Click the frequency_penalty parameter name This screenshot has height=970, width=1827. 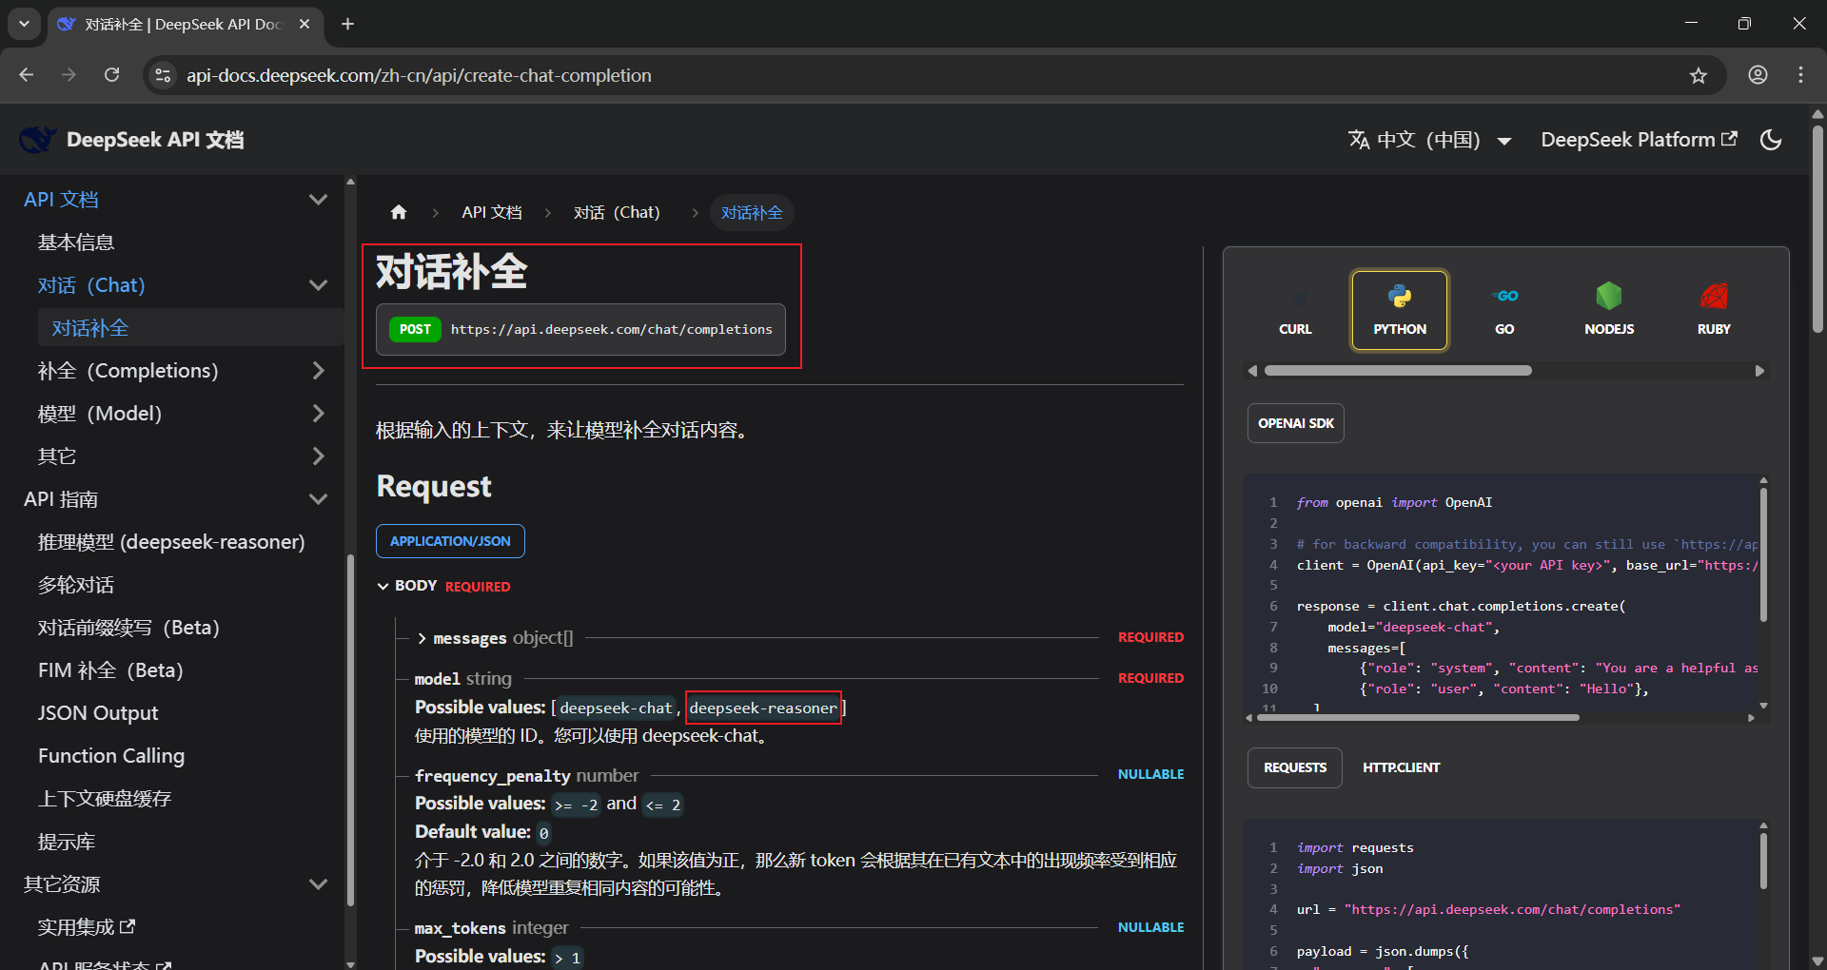click(x=493, y=776)
